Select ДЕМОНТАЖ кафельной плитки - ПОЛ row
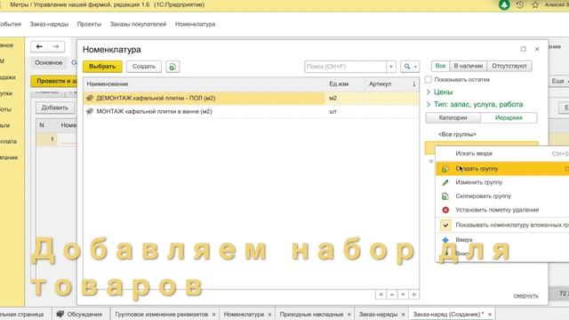This screenshot has width=569, height=320. (251, 99)
